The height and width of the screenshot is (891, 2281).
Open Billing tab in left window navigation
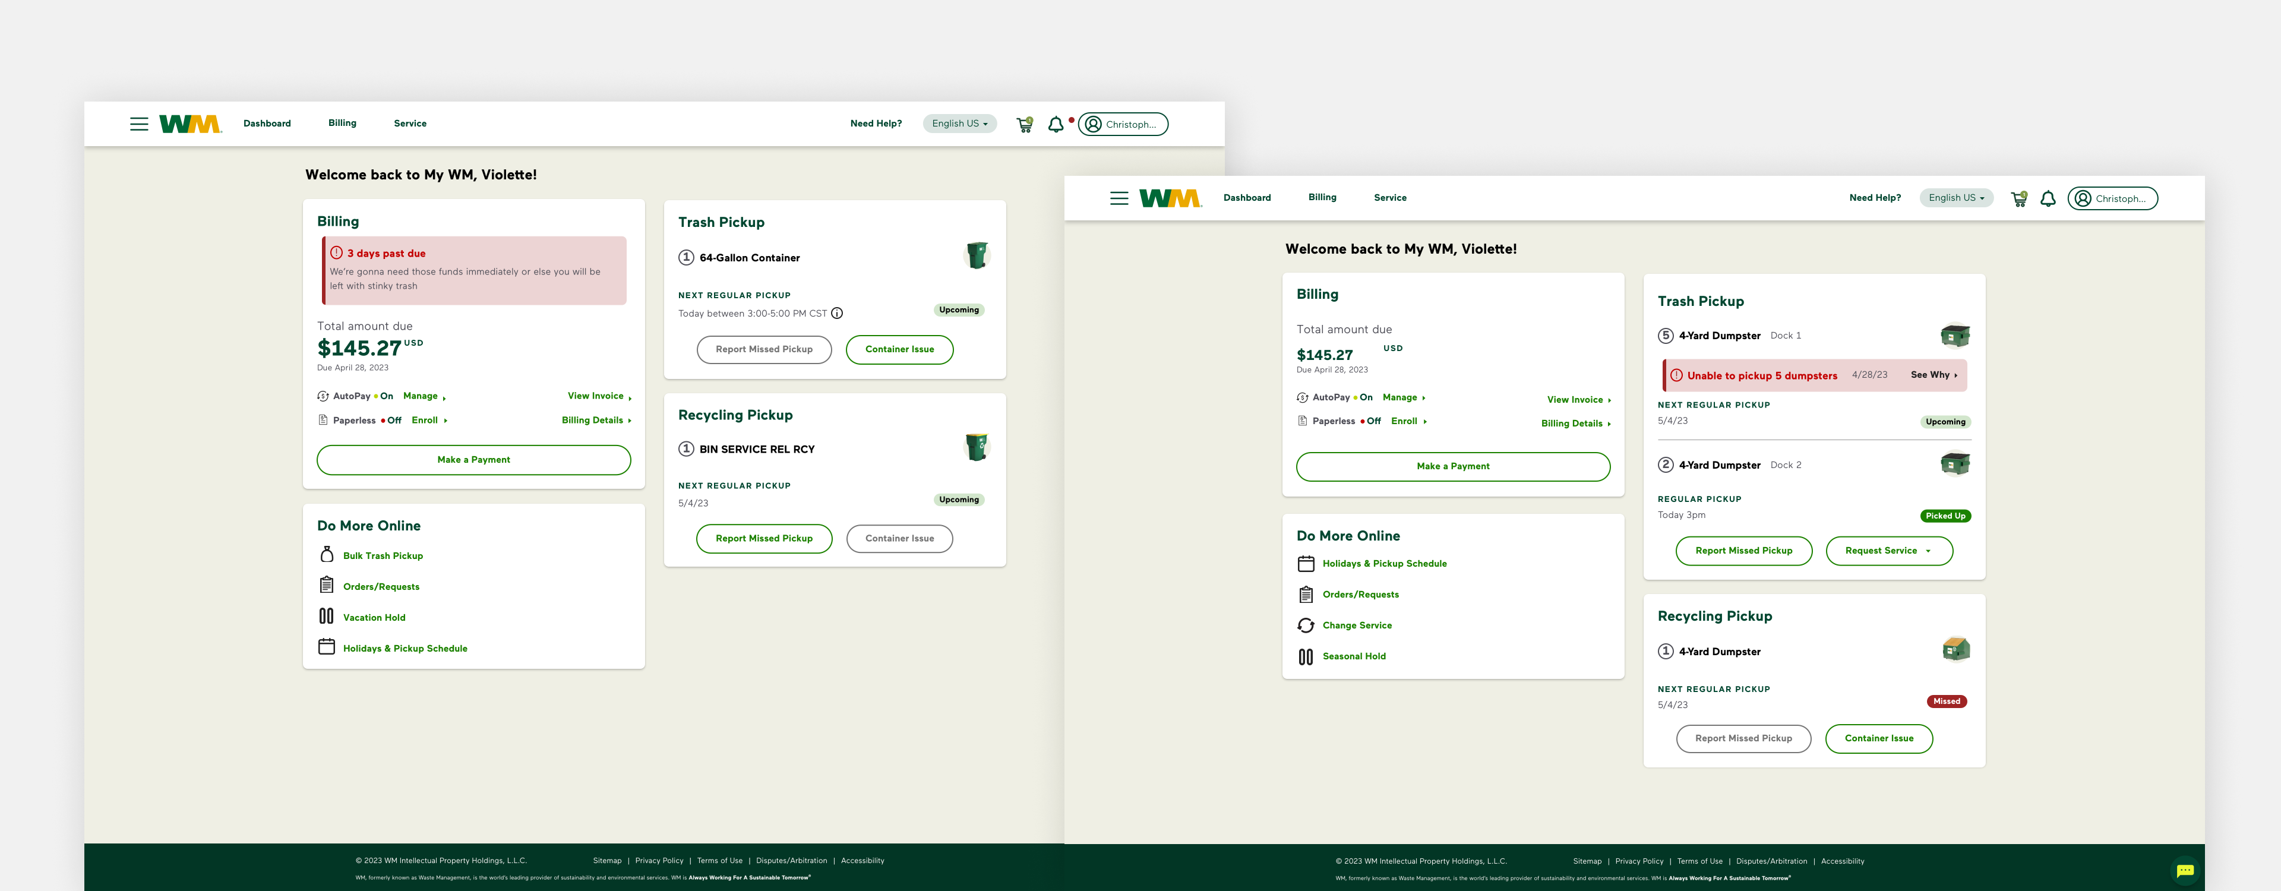[342, 123]
